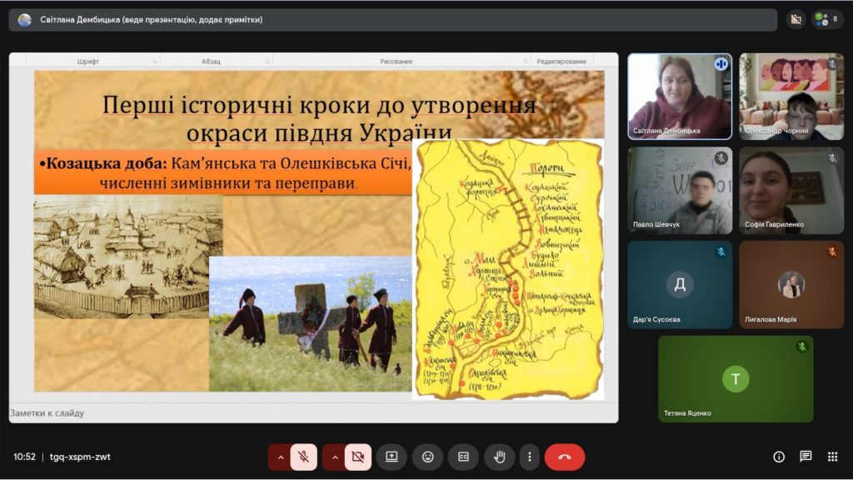The height and width of the screenshot is (480, 853).
Task: Open the emoji reactions panel
Action: (427, 457)
